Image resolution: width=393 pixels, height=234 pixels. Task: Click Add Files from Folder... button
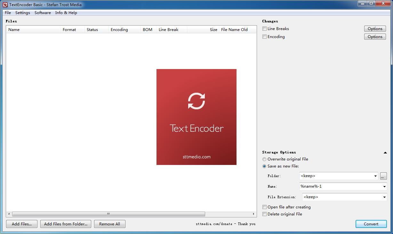[x=66, y=224]
